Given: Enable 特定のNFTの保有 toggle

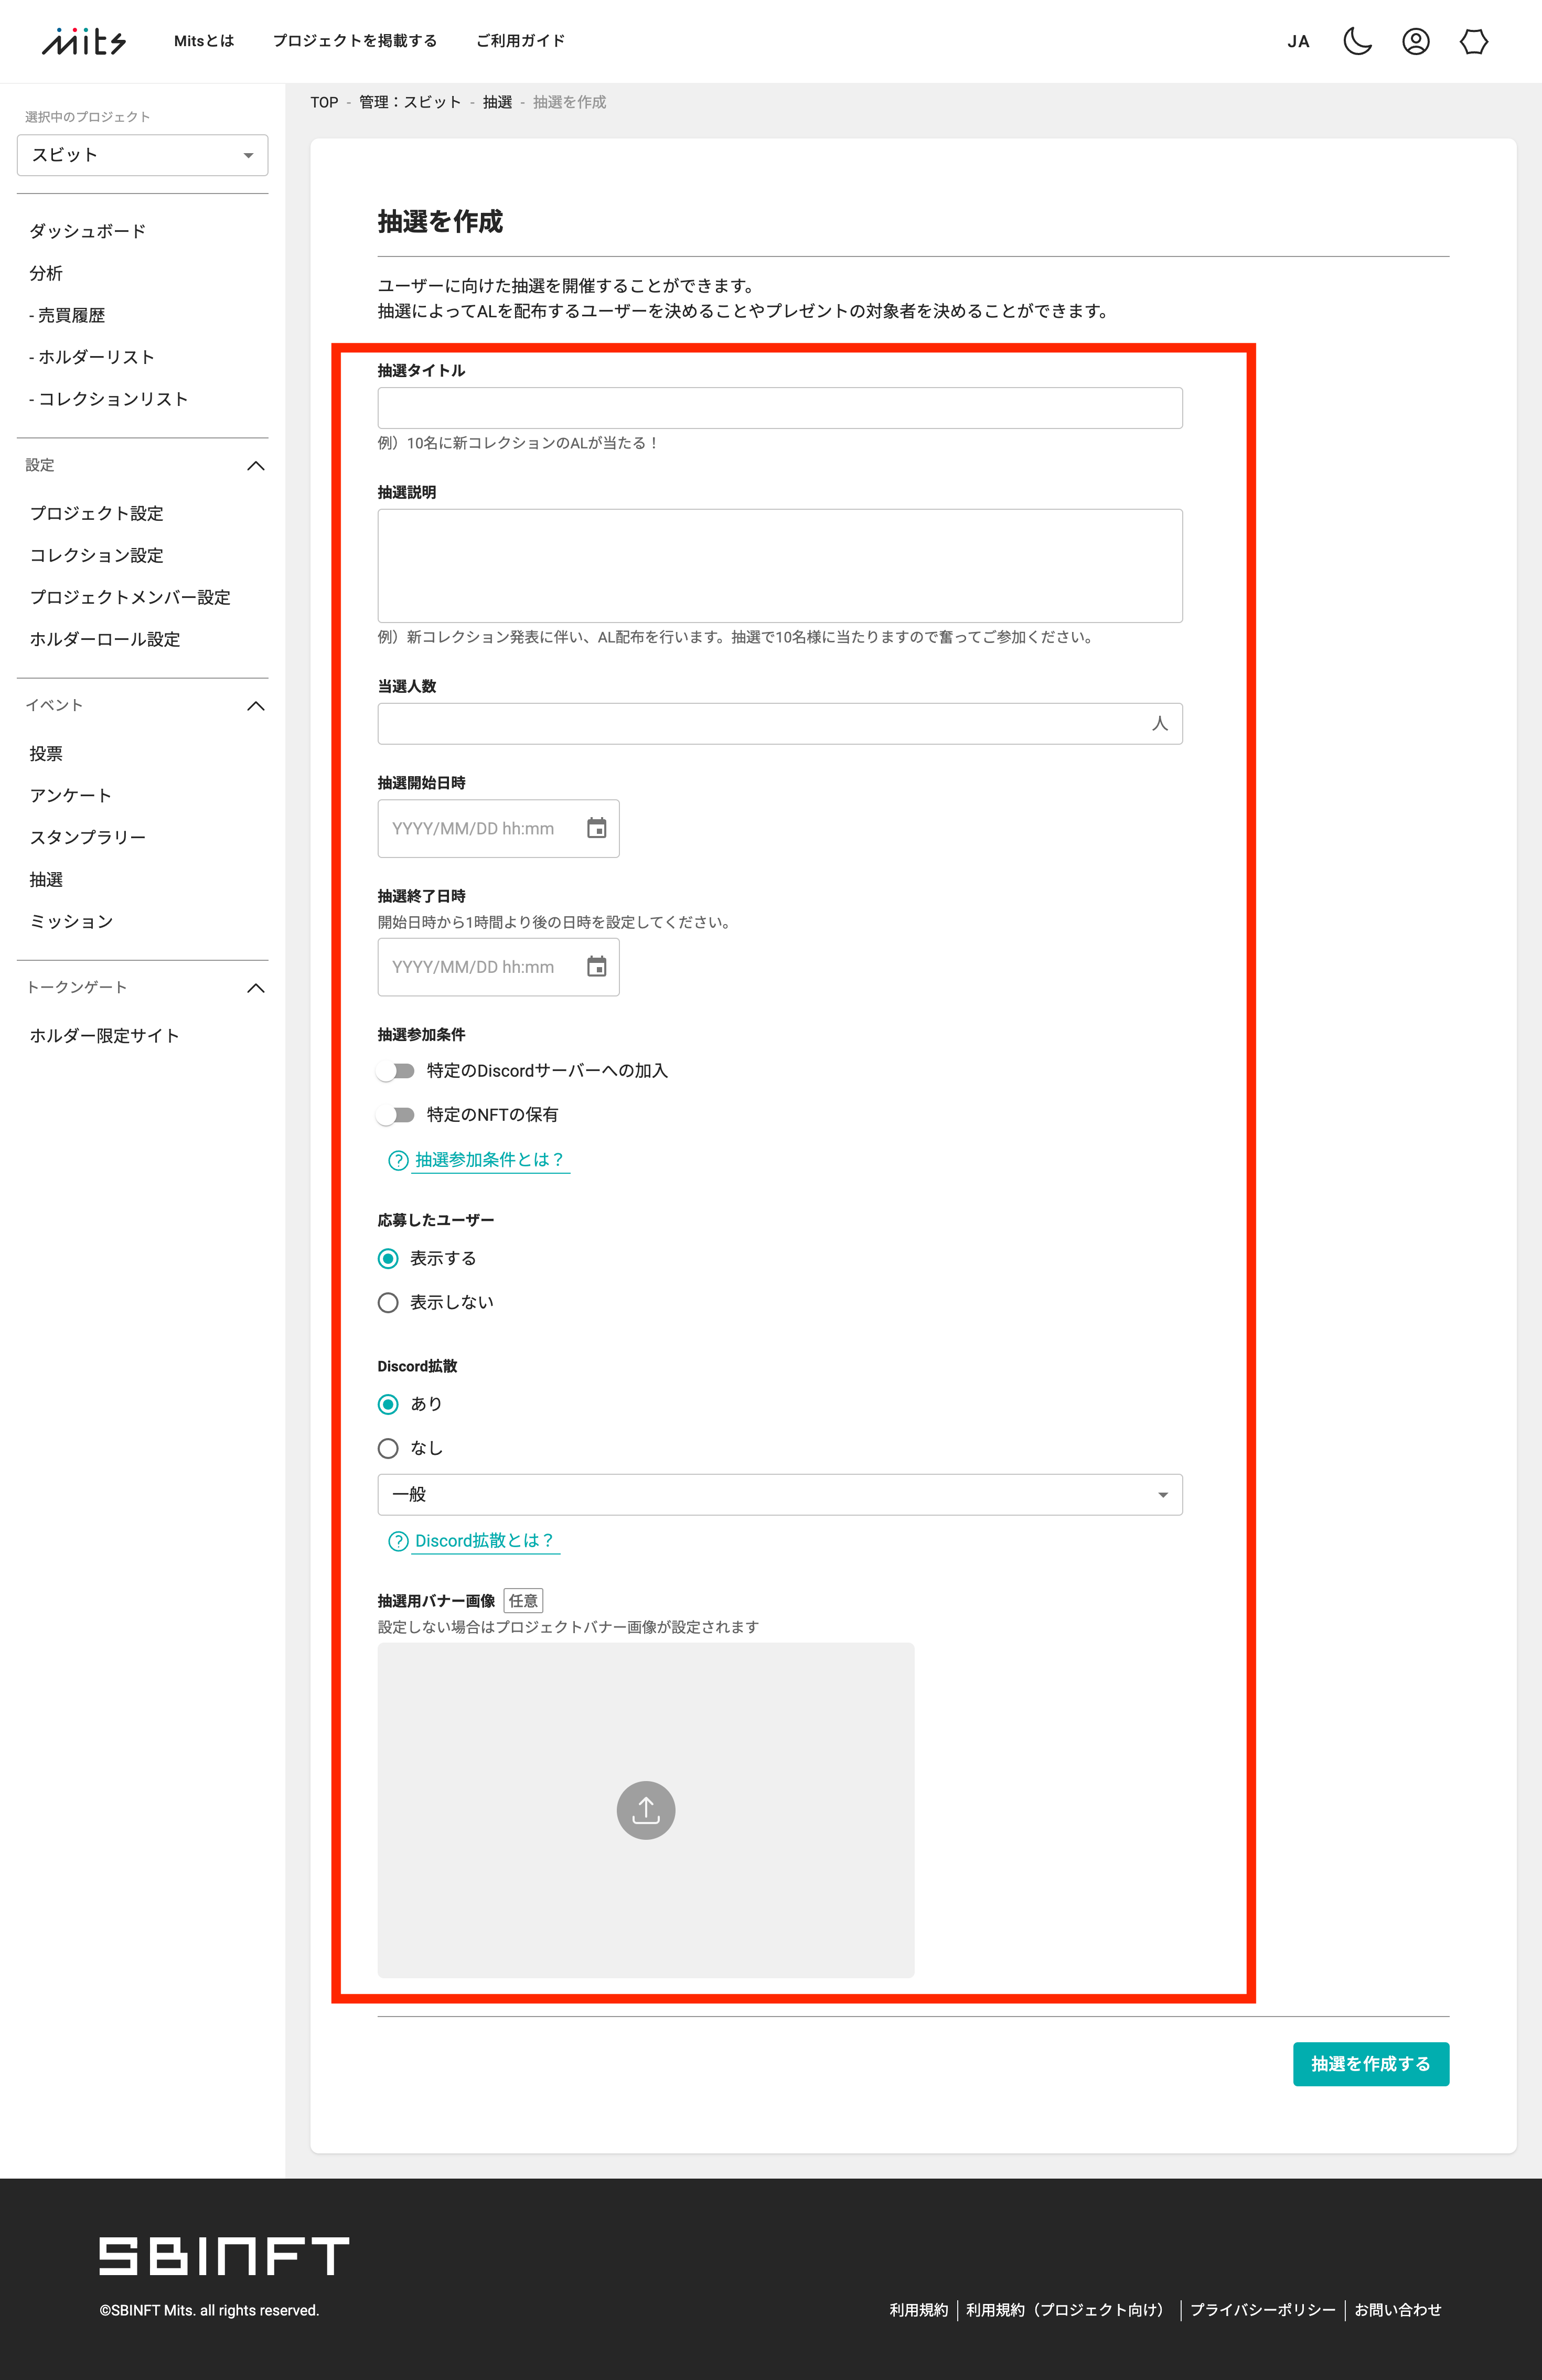Looking at the screenshot, I should point(396,1115).
